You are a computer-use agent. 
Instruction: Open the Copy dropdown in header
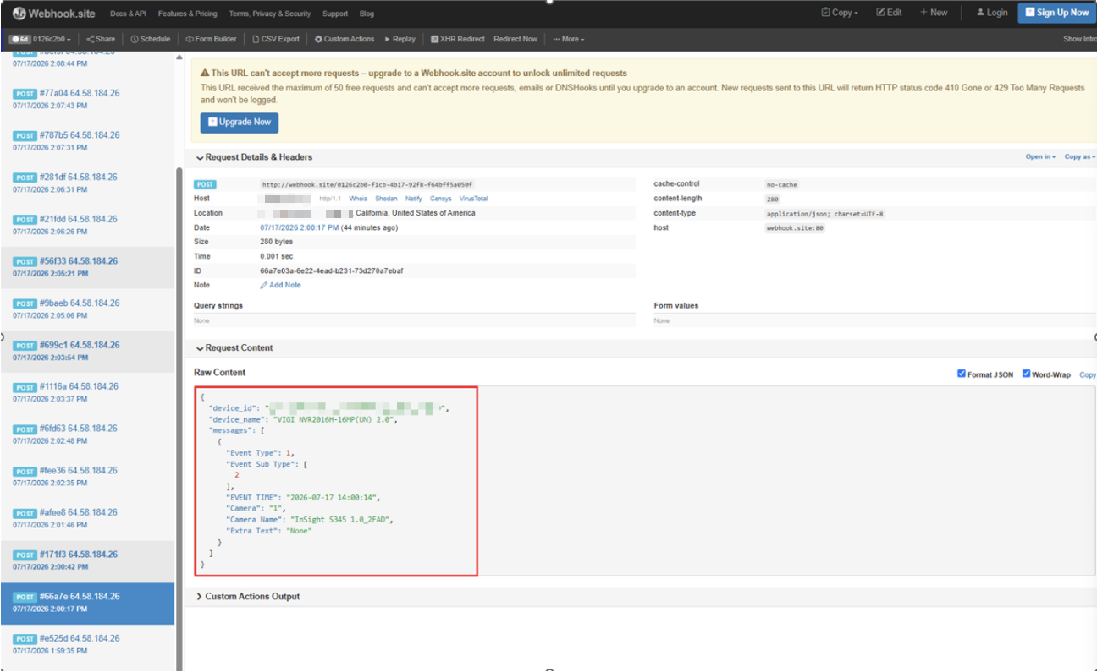coord(840,13)
